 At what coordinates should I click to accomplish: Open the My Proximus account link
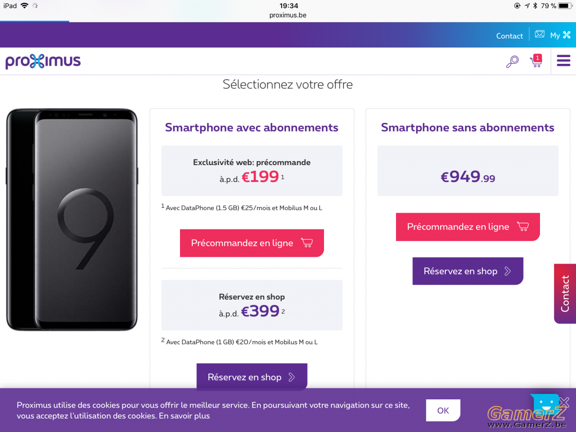click(x=561, y=35)
